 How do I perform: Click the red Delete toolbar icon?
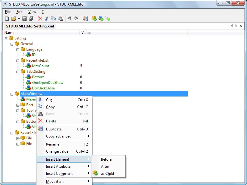coord(40,18)
